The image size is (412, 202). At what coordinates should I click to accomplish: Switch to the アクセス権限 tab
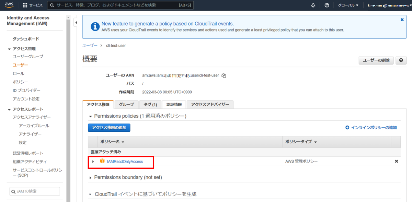(98, 105)
